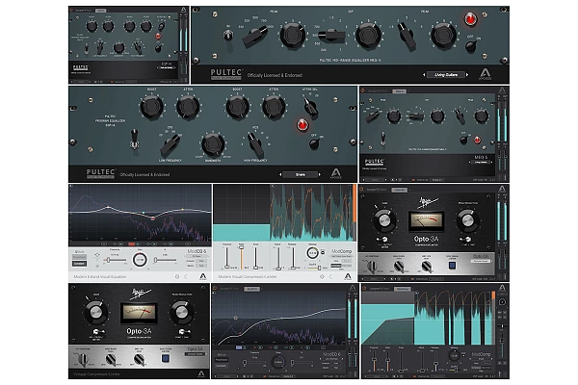
Task: Select the MEQ-5 tab in FX Rack
Action: (x=400, y=91)
